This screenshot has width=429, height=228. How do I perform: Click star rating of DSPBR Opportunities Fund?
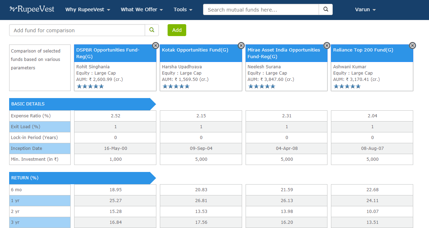pyautogui.click(x=90, y=86)
